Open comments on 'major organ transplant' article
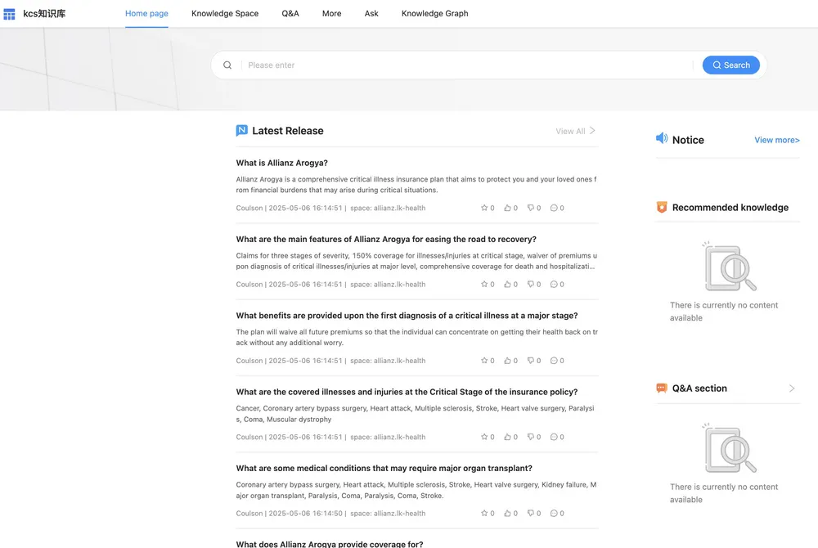 [554, 513]
